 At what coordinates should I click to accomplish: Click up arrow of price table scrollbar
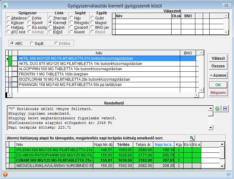click(x=222, y=144)
